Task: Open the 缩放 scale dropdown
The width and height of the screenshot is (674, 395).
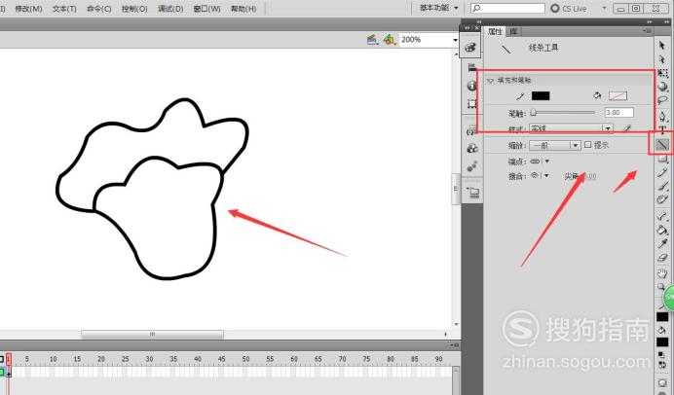Action: 555,146
